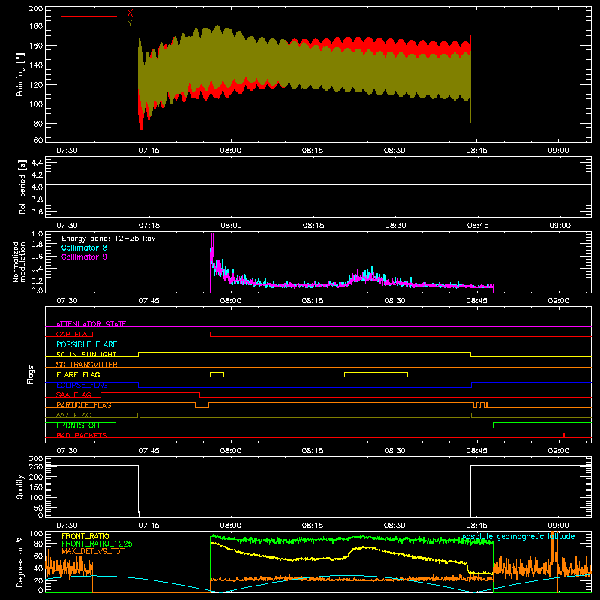The image size is (600, 600).
Task: Select the Collimator 9 legend entry
Action: pos(84,256)
